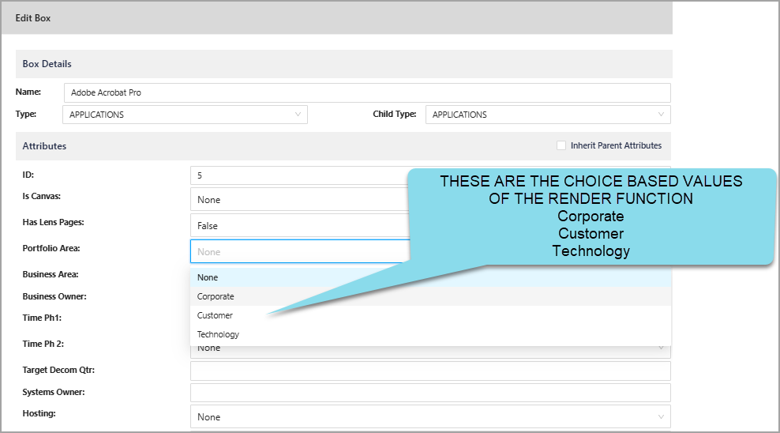This screenshot has height=433, width=780.
Task: Click the Target Decom Qtr input field
Action: click(x=430, y=371)
